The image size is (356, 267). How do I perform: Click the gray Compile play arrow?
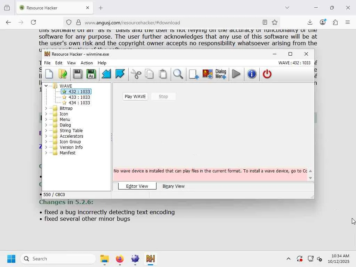pyautogui.click(x=236, y=74)
